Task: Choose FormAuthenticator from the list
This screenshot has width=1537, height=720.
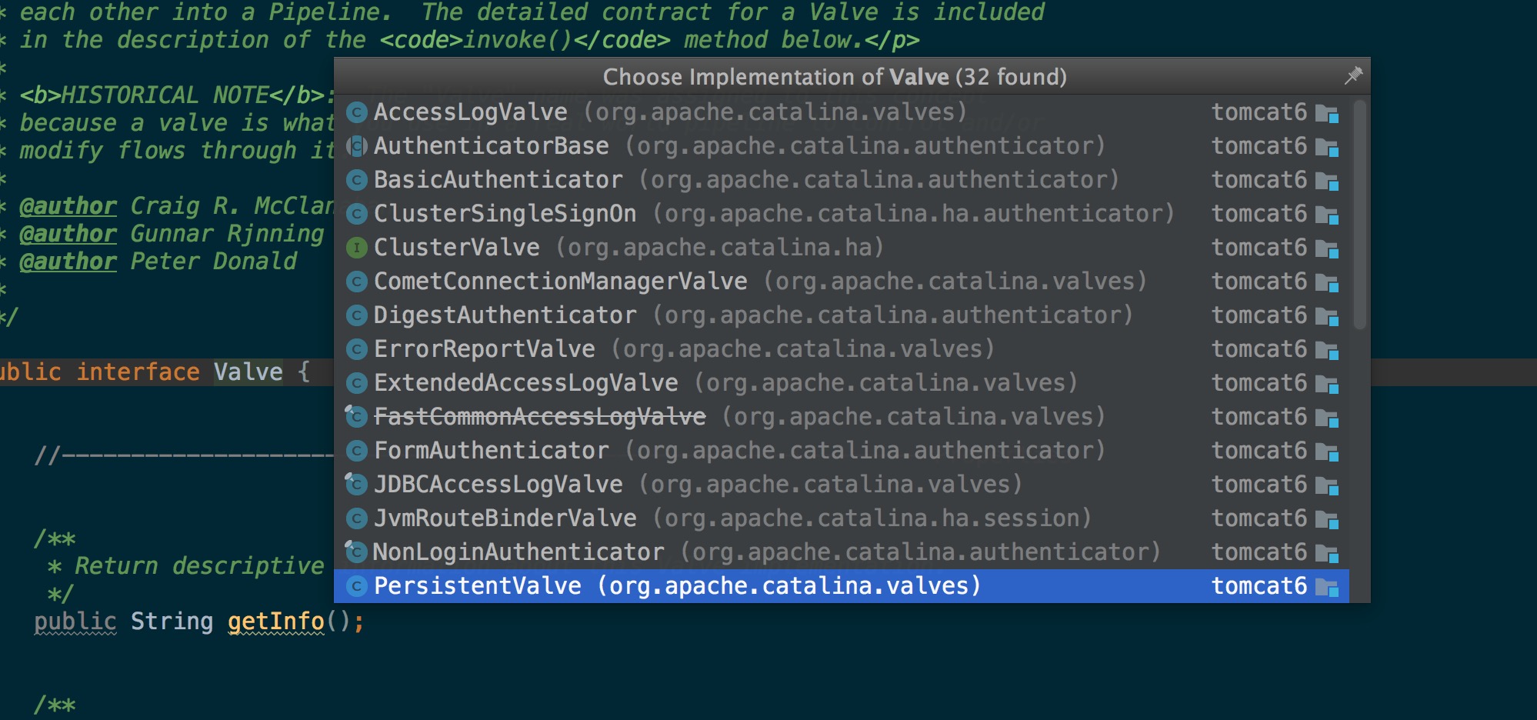Action: coord(842,451)
